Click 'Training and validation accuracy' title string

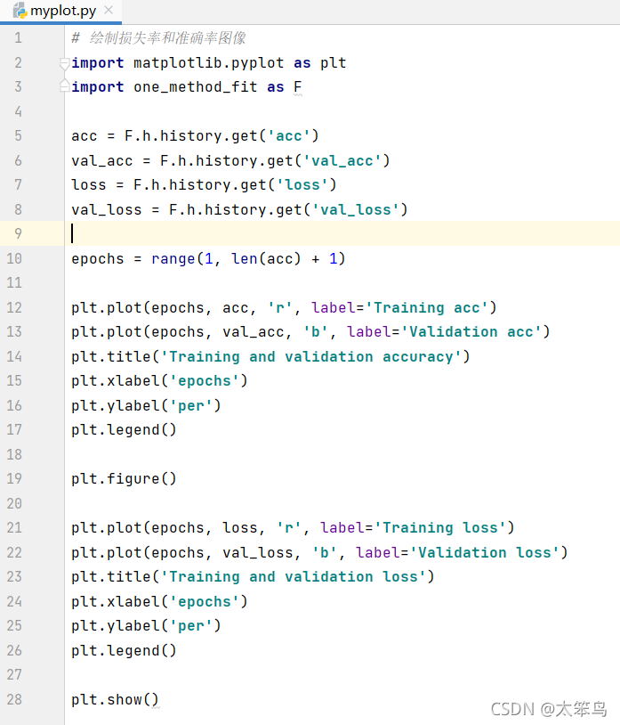[310, 357]
